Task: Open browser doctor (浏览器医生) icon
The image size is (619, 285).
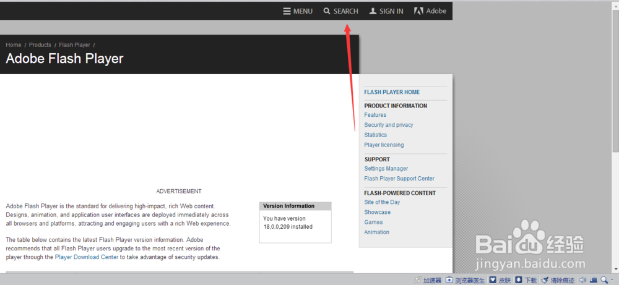Action: click(x=449, y=280)
